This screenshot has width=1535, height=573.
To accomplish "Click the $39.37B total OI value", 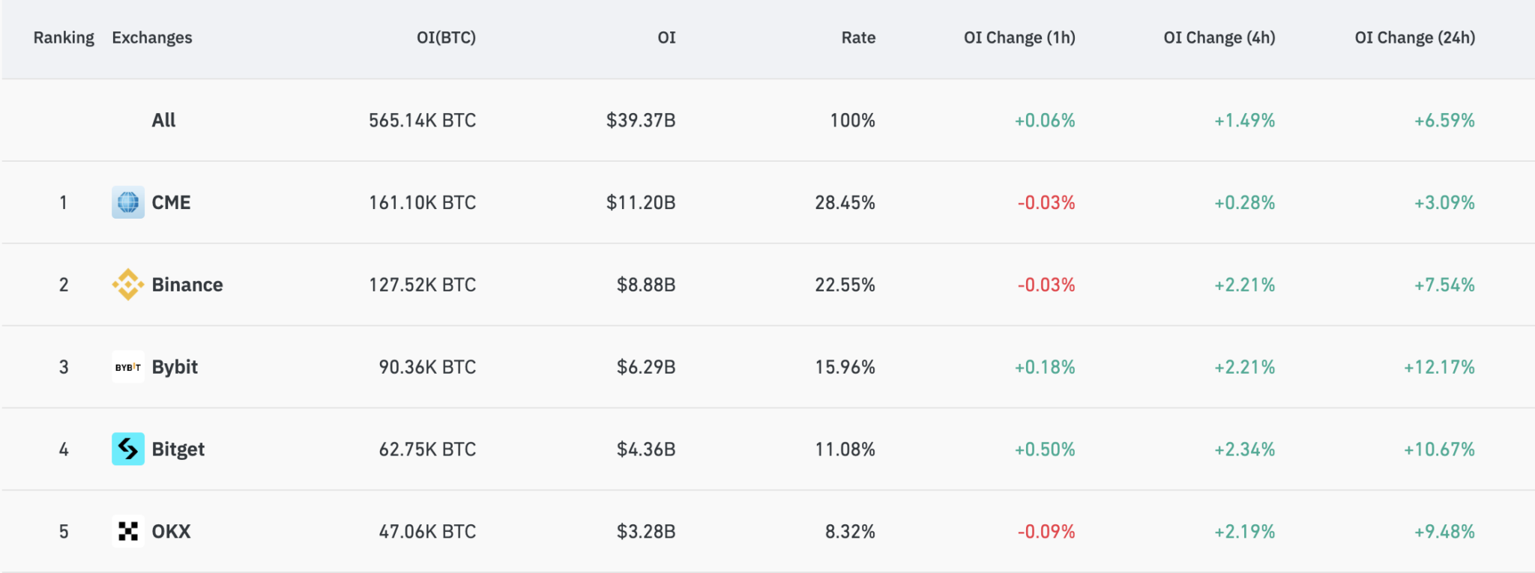I will pos(641,120).
